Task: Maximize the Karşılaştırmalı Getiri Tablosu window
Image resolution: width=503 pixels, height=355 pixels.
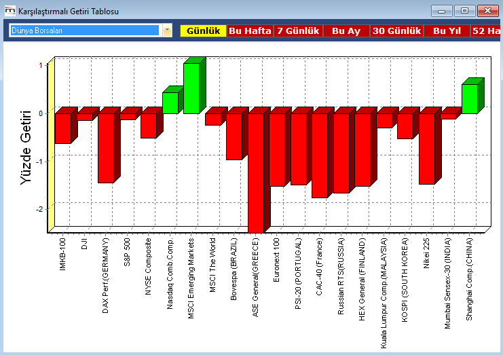Action: pos(464,11)
